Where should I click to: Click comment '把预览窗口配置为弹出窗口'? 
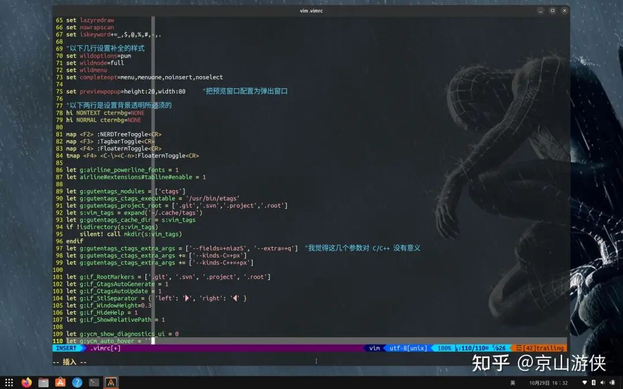pos(246,91)
